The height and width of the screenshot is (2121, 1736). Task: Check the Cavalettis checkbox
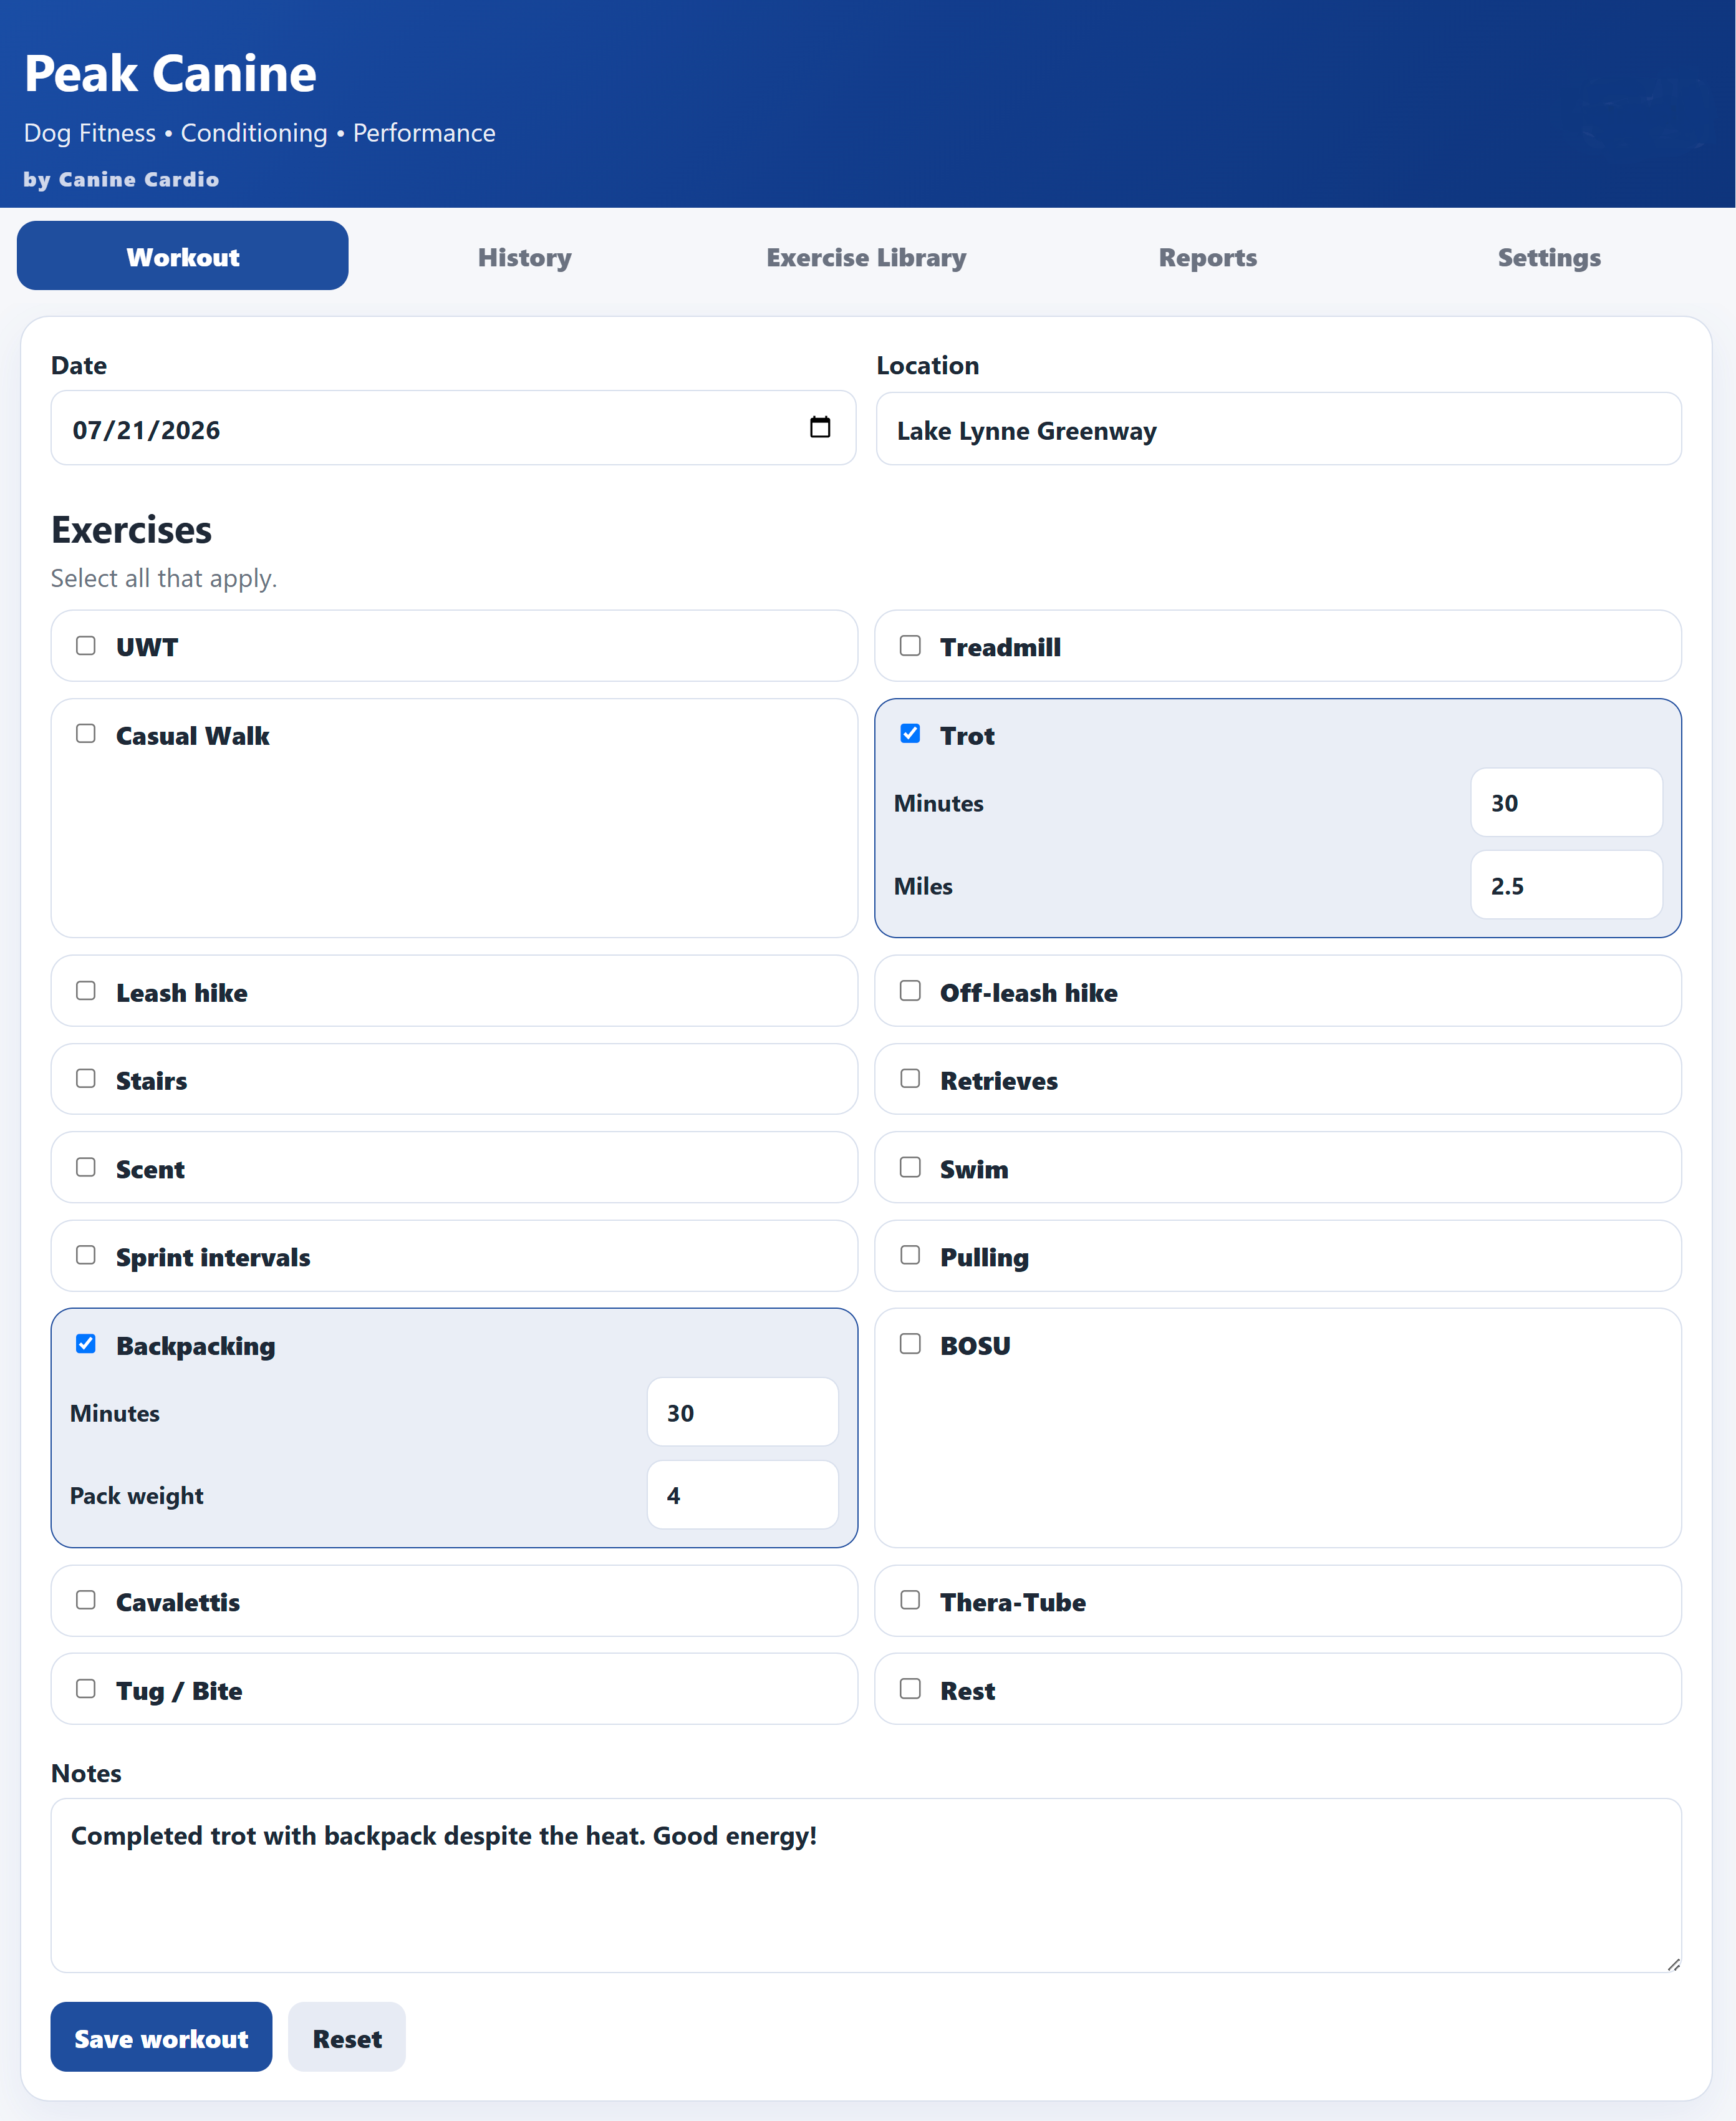pyautogui.click(x=86, y=1599)
